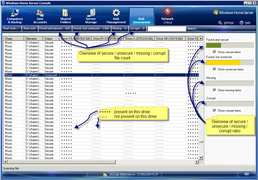Click the Missing ratio bar
258x180 pixels.
[x=230, y=83]
